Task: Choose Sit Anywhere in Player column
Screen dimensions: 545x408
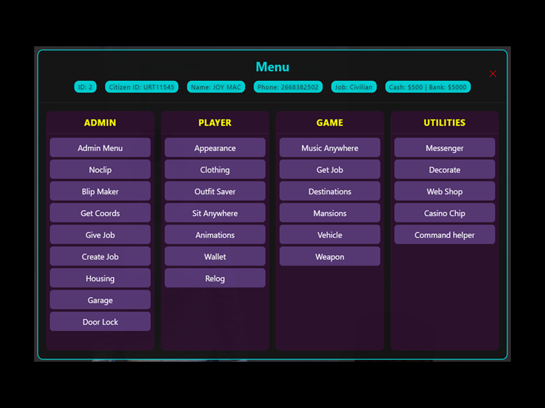Action: click(215, 214)
